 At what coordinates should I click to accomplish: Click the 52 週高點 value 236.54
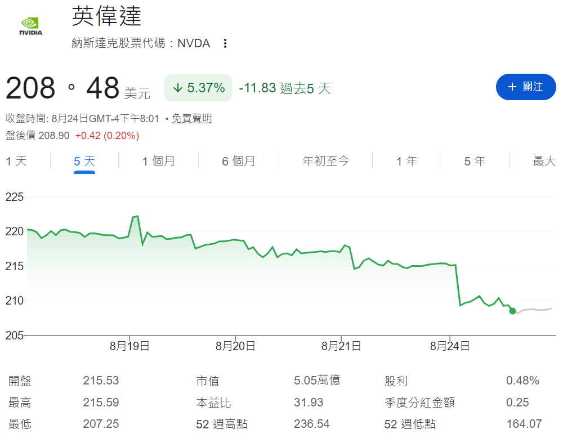coord(312,424)
